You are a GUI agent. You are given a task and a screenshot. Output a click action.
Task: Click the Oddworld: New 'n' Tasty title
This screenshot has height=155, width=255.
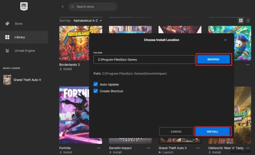(226, 148)
